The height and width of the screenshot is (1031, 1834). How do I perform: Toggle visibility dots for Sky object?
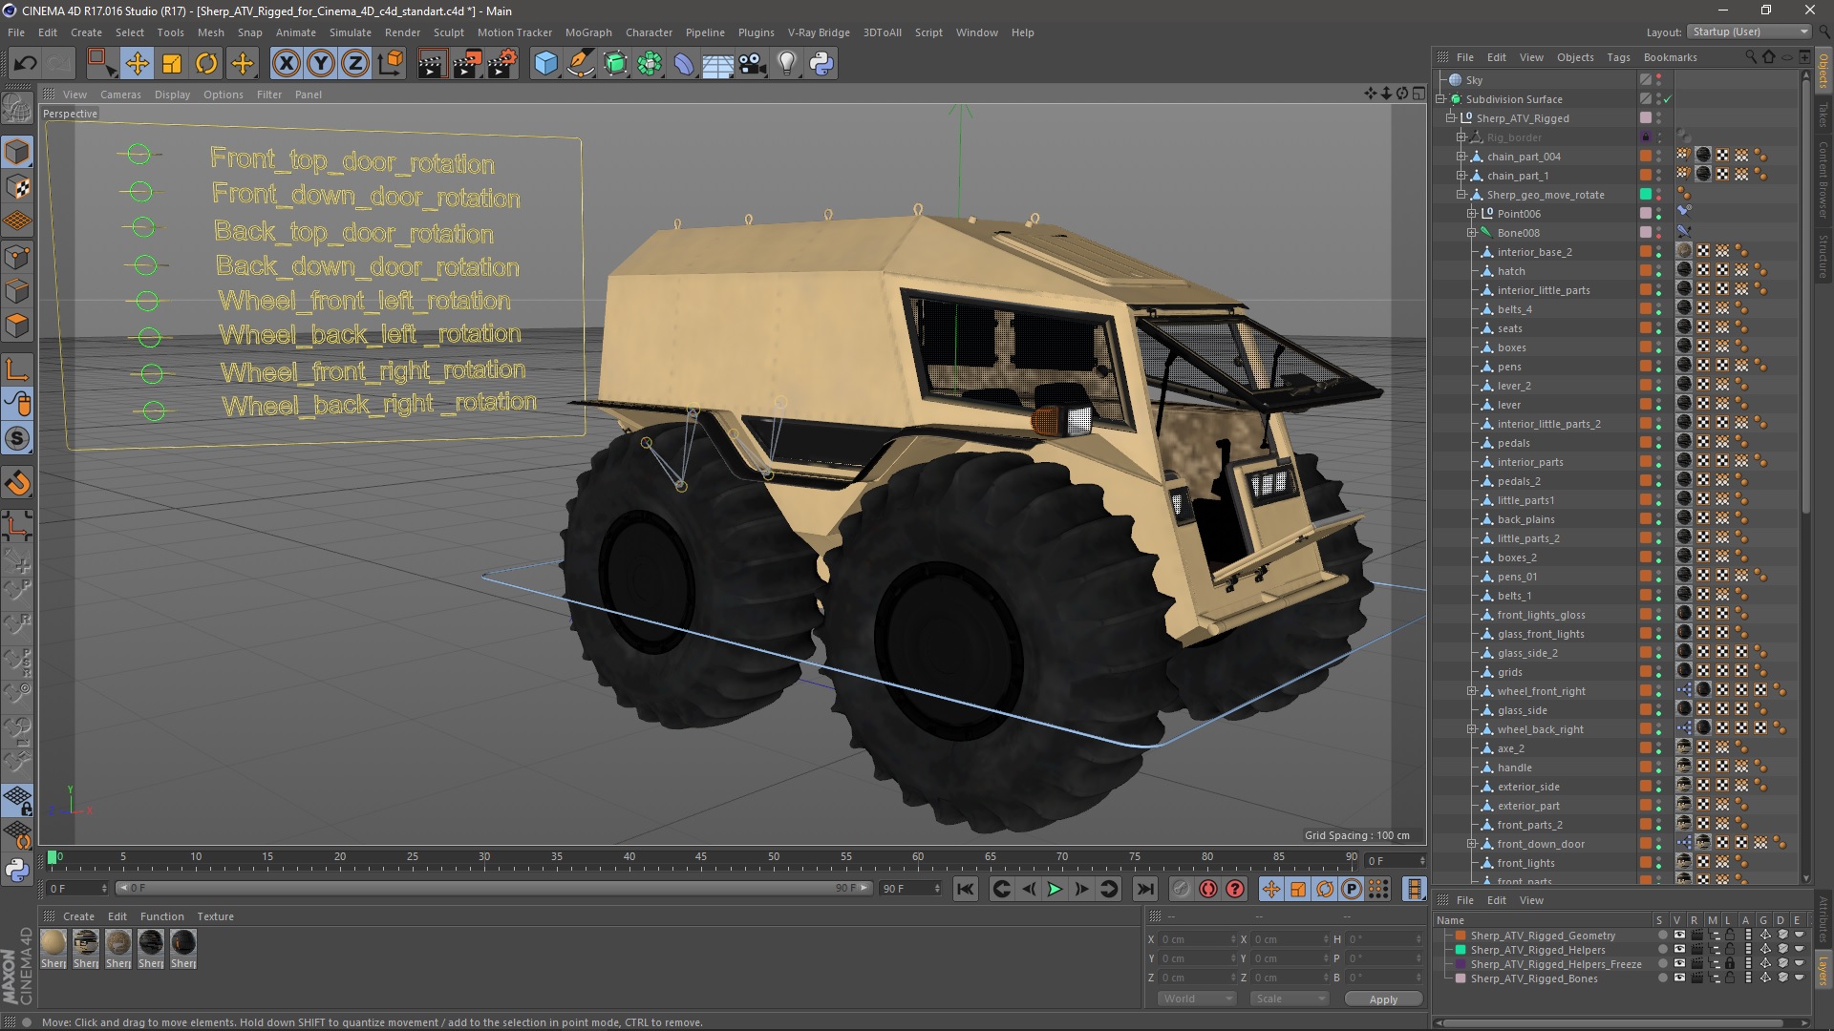(x=1659, y=80)
